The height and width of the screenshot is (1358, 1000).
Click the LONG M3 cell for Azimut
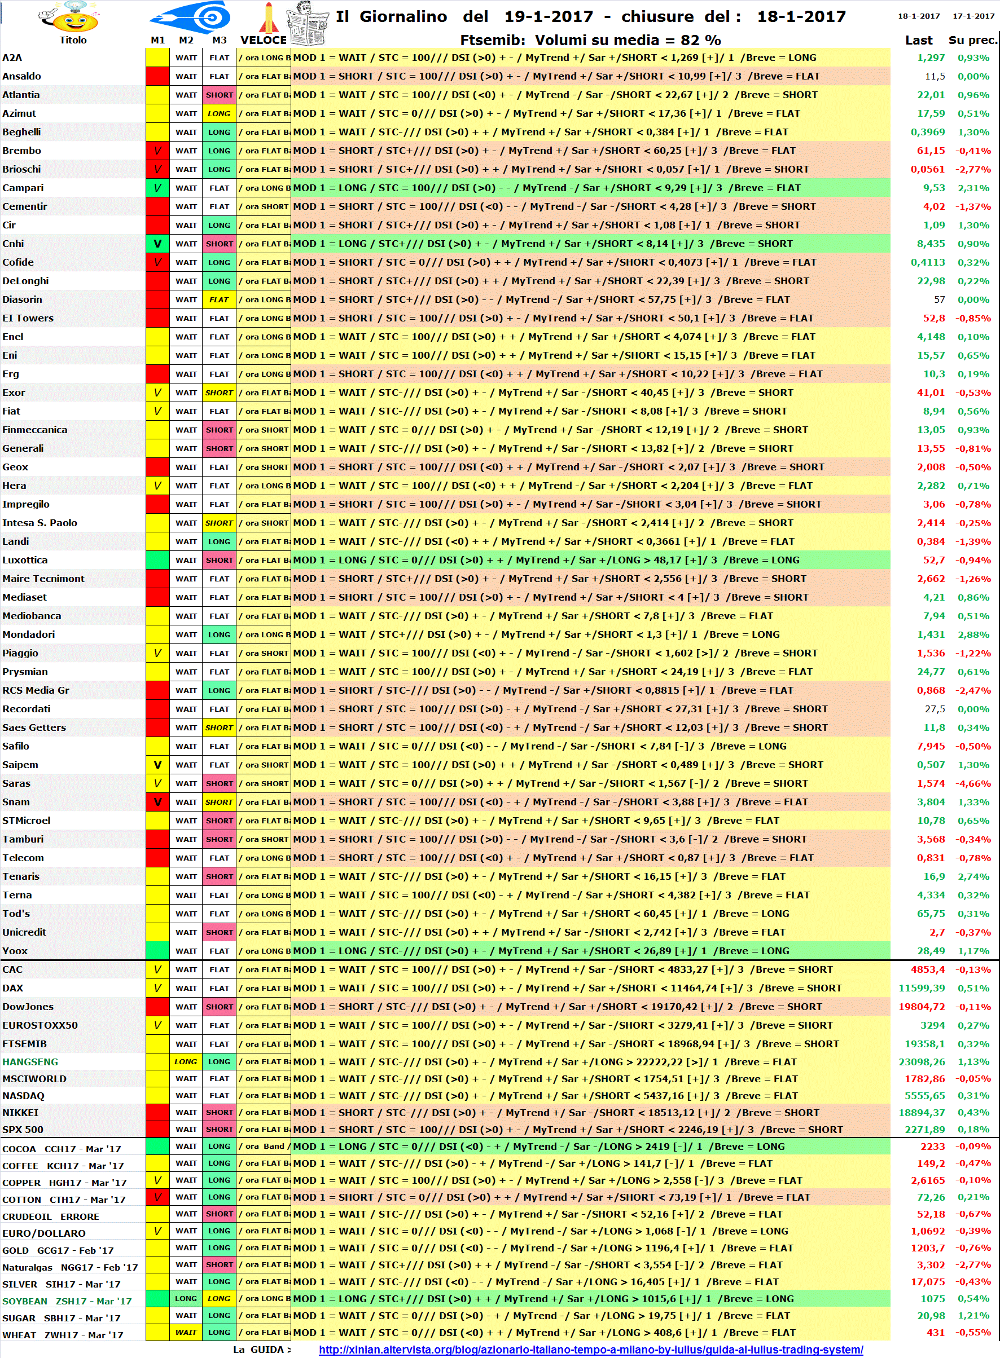(x=219, y=113)
